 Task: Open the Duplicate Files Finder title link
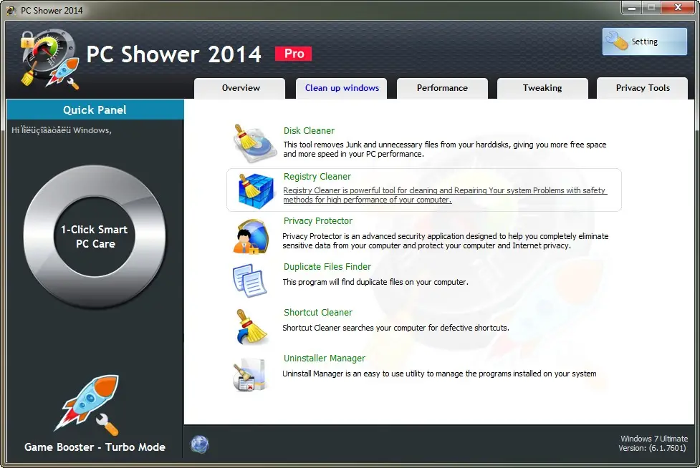pyautogui.click(x=327, y=266)
